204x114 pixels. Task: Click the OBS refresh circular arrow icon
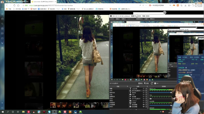pos(152,83)
